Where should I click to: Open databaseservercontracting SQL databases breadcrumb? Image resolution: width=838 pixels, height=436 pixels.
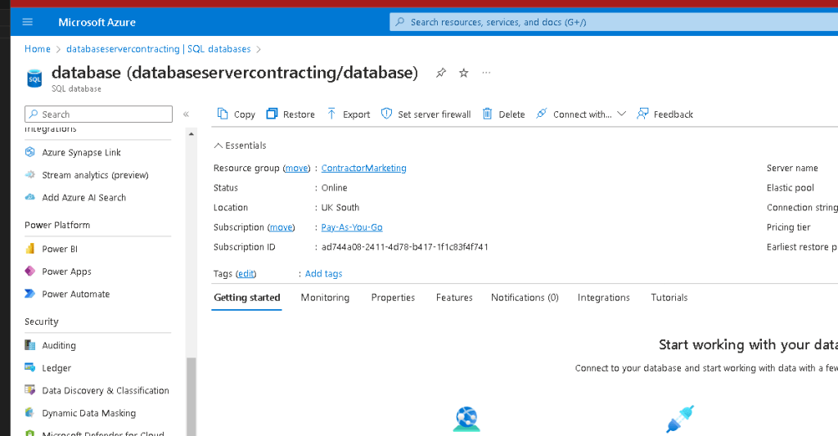158,48
